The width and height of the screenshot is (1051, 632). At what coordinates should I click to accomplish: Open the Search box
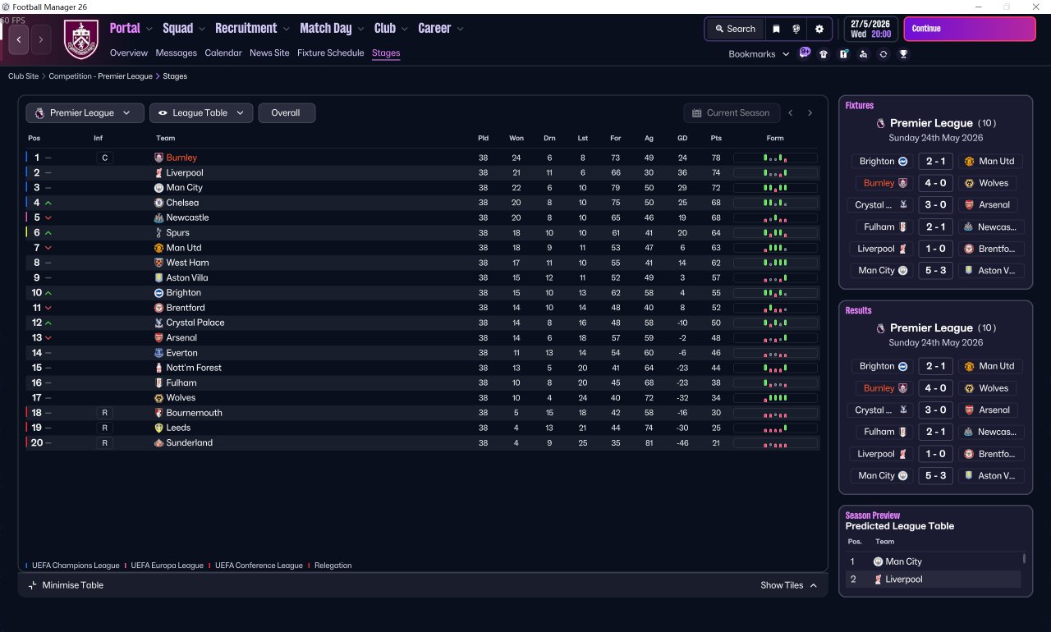[734, 29]
